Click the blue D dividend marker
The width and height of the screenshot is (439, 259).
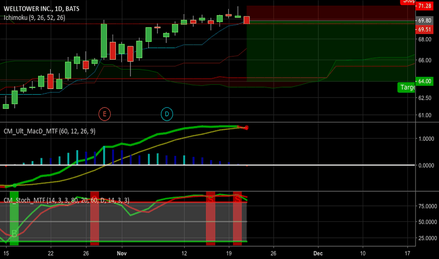[167, 114]
